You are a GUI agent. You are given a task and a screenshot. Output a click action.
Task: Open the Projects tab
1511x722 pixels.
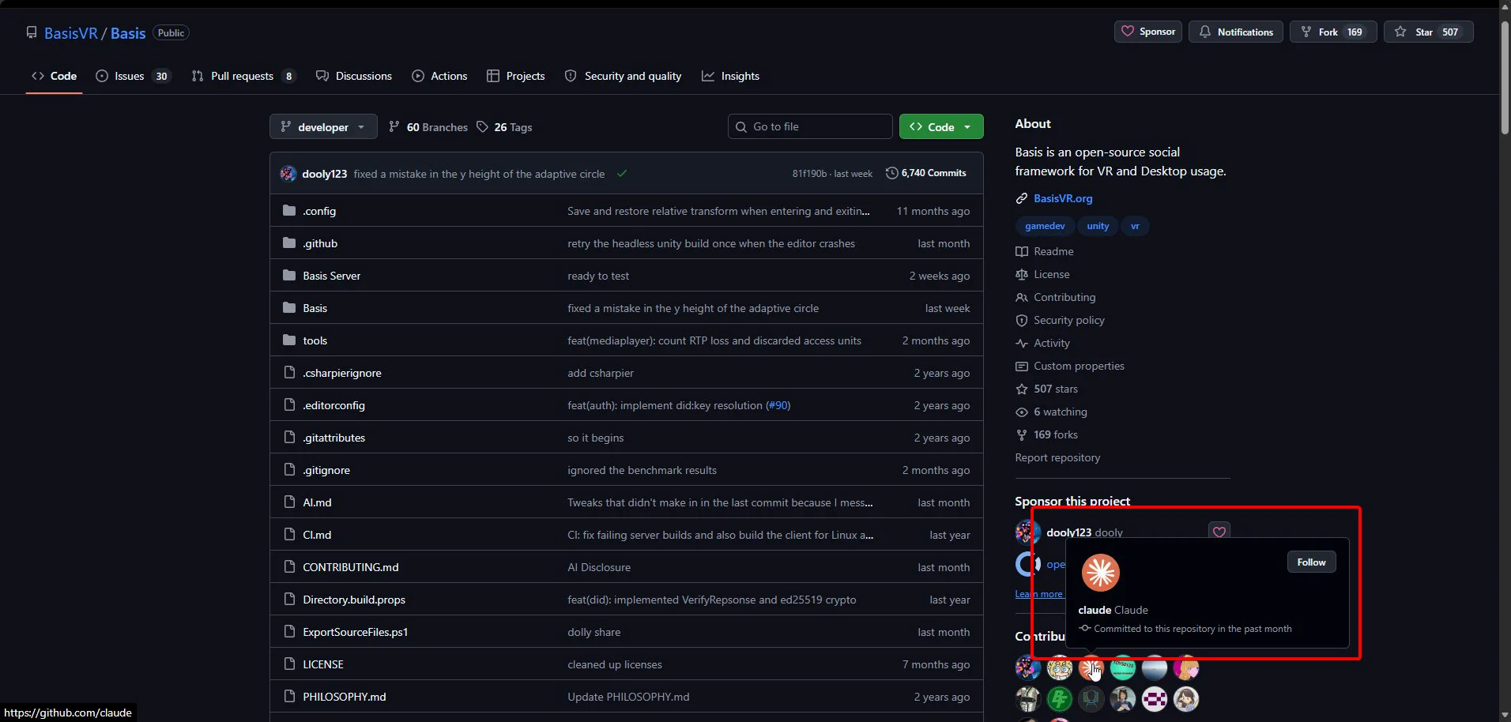tap(516, 76)
